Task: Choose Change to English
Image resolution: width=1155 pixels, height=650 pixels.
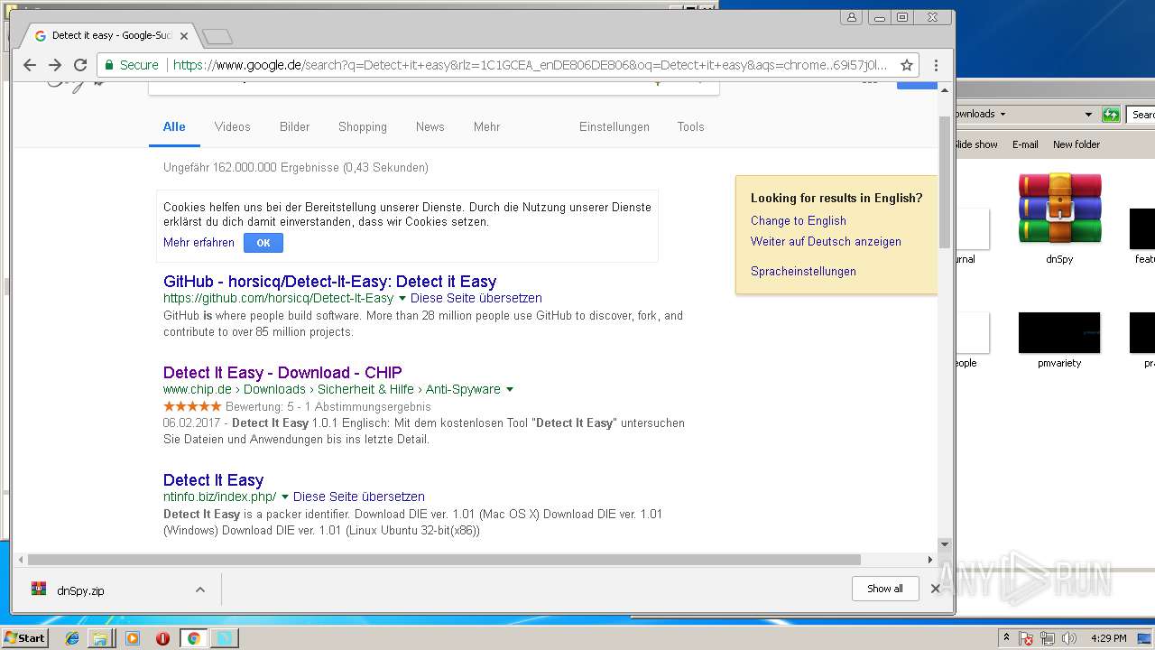Action: [799, 221]
